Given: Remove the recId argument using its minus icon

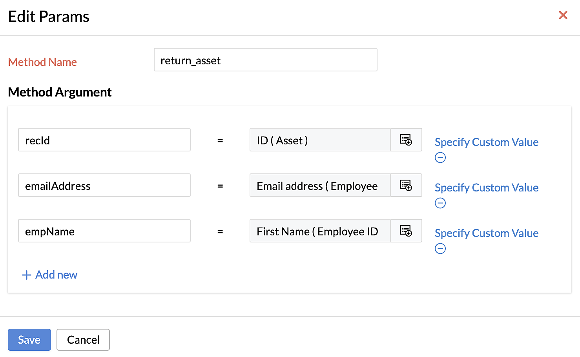Looking at the screenshot, I should click(x=440, y=157).
